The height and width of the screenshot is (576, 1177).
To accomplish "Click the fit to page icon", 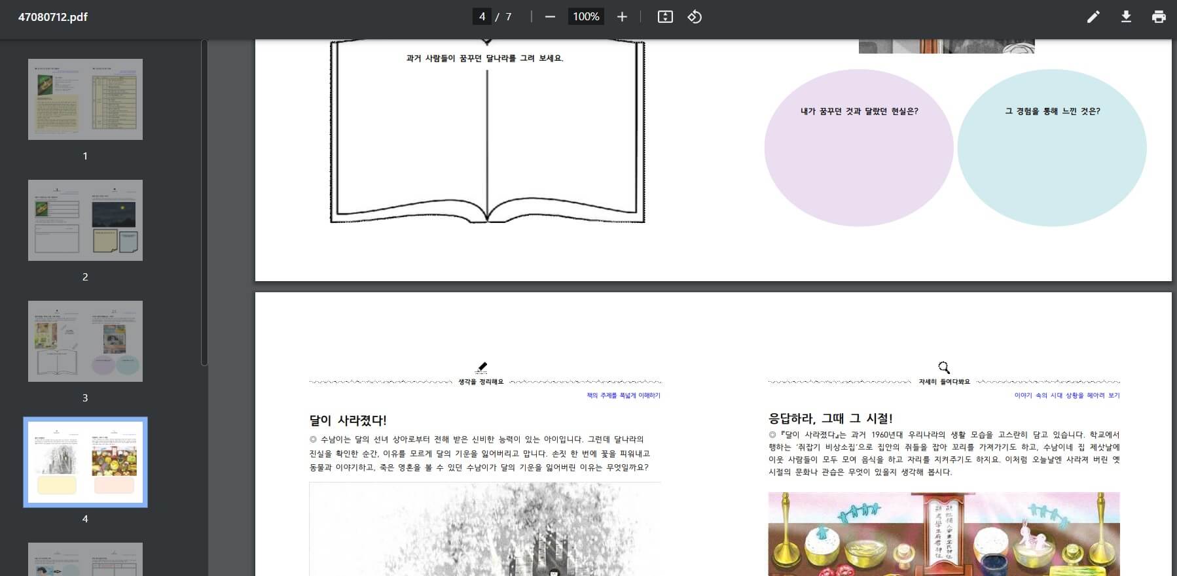I will pyautogui.click(x=665, y=16).
